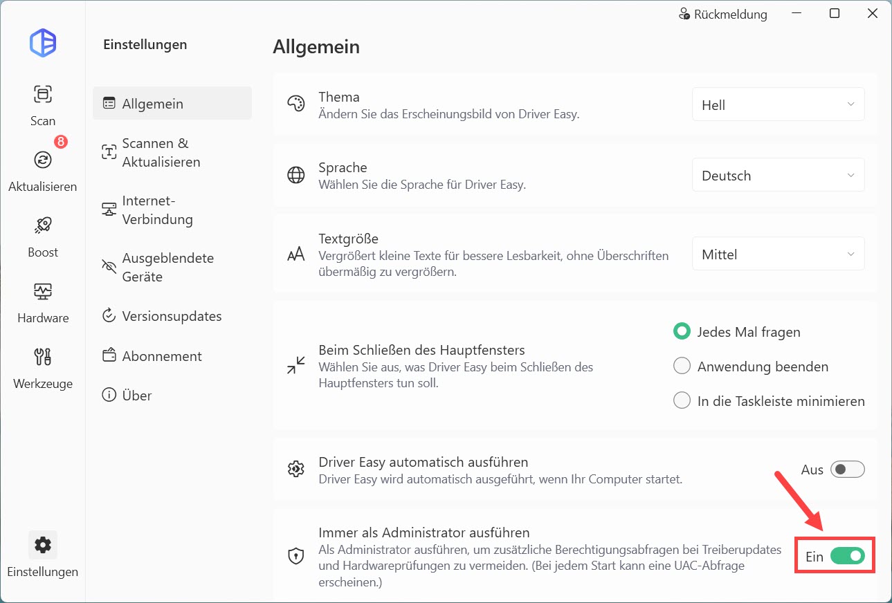The height and width of the screenshot is (603, 892).
Task: Choose In die Taskleiste minimieren
Action: [x=682, y=401]
